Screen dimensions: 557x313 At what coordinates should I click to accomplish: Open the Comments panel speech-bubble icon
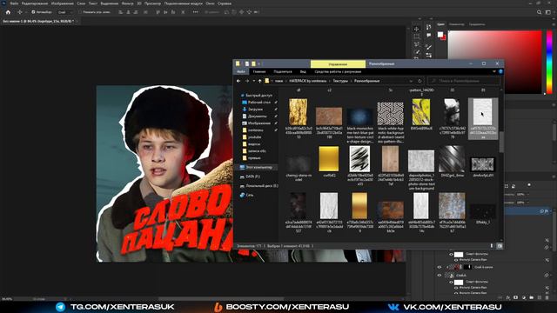tap(429, 35)
